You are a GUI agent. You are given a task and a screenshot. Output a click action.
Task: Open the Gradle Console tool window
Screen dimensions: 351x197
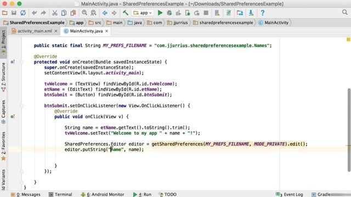(x=321, y=194)
